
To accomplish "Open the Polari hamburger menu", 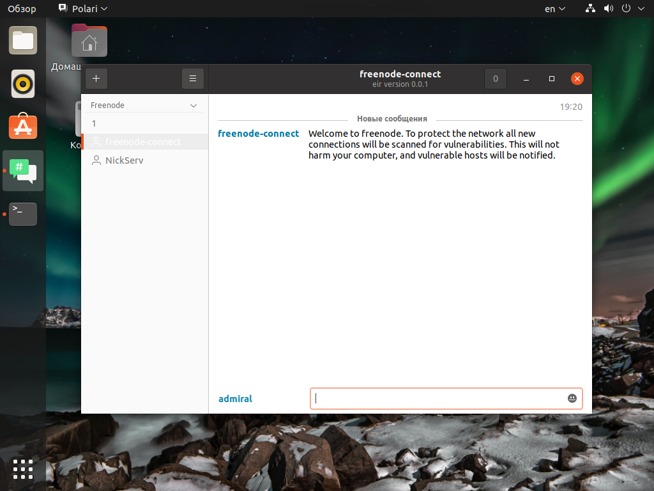I will click(x=192, y=79).
